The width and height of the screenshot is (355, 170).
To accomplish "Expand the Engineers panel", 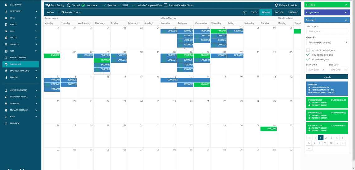I will click(327, 12).
